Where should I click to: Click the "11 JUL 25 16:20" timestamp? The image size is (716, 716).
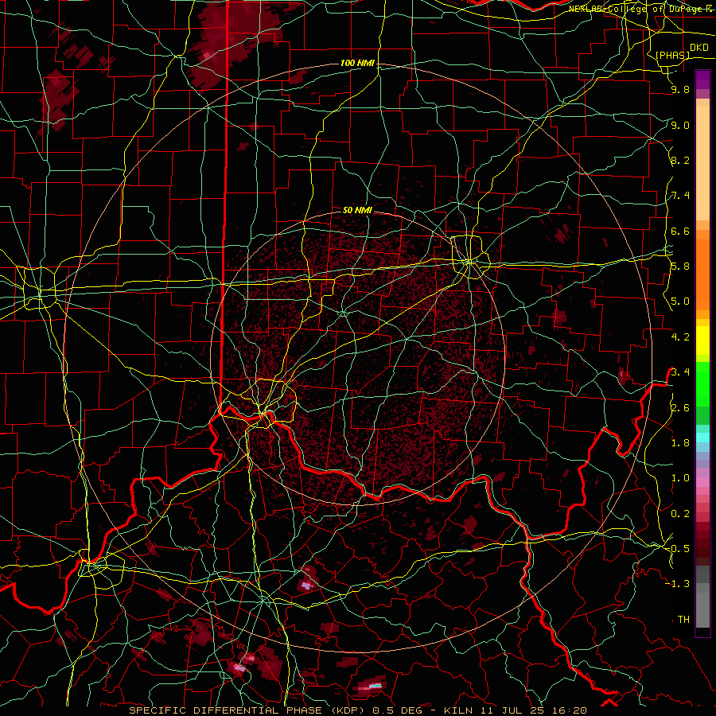[533, 710]
